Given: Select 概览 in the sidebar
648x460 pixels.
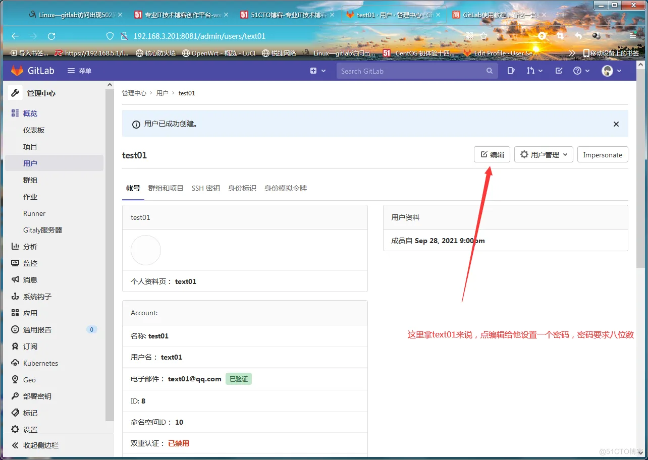Looking at the screenshot, I should click(x=30, y=113).
